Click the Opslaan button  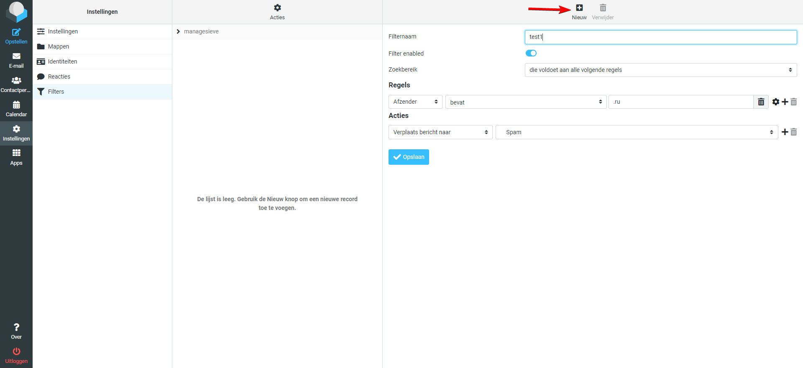pyautogui.click(x=409, y=157)
